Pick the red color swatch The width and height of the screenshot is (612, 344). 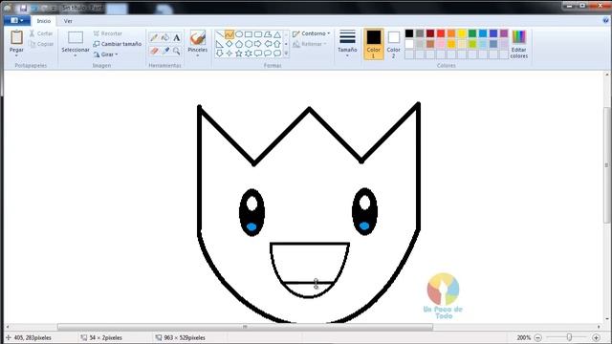pyautogui.click(x=441, y=33)
